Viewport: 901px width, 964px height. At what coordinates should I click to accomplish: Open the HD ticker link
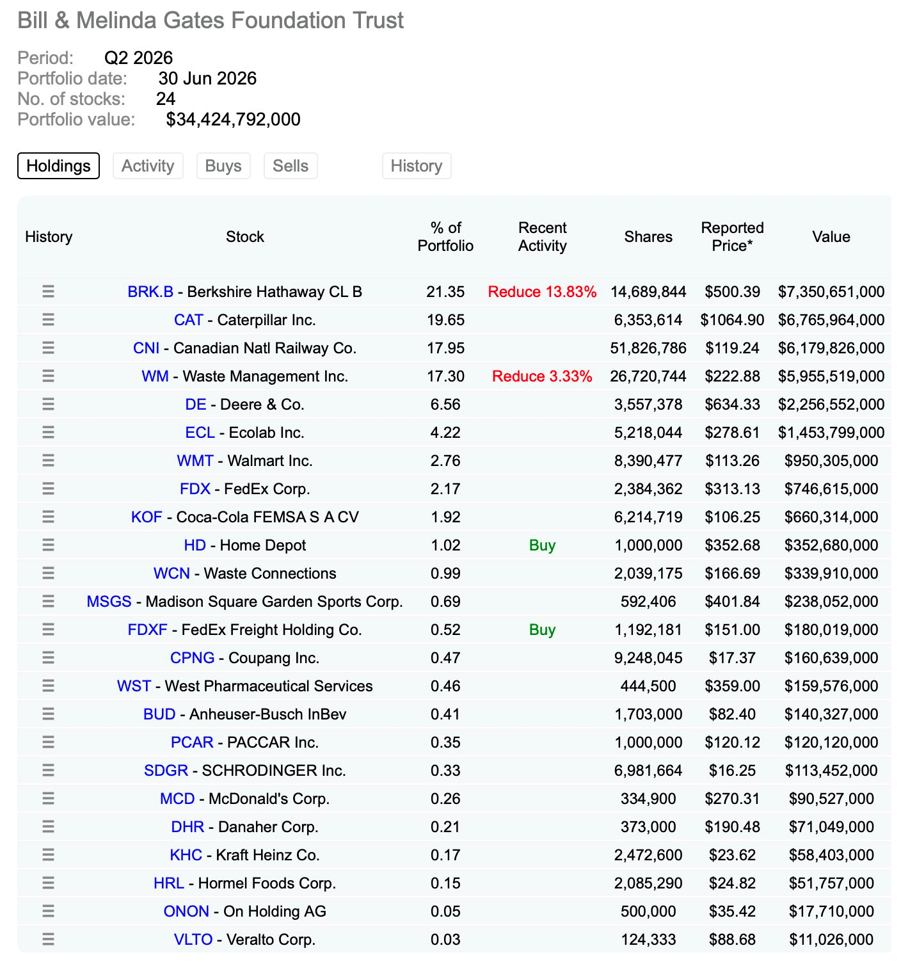click(195, 545)
